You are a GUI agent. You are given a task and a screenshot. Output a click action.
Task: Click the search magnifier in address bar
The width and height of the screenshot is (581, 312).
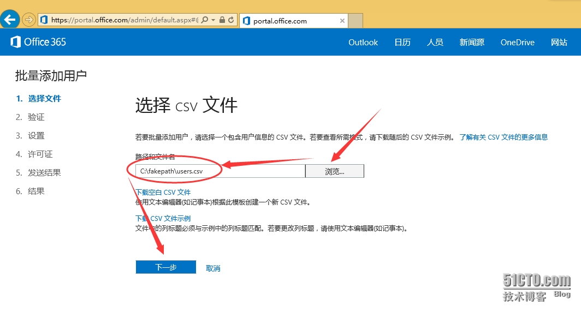tap(205, 20)
